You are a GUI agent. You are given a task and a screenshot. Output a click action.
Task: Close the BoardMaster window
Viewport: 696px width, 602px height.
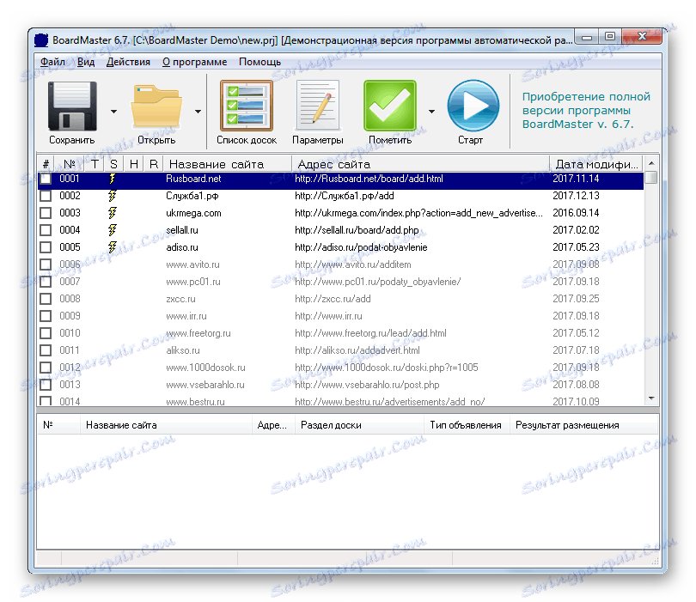coord(641,36)
